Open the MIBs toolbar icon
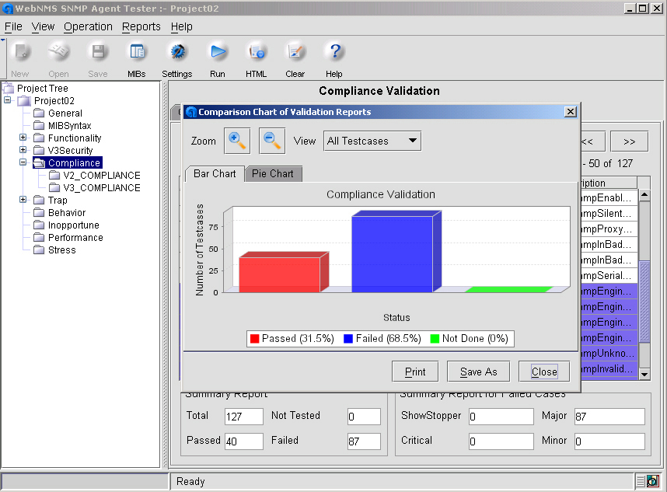 (137, 52)
